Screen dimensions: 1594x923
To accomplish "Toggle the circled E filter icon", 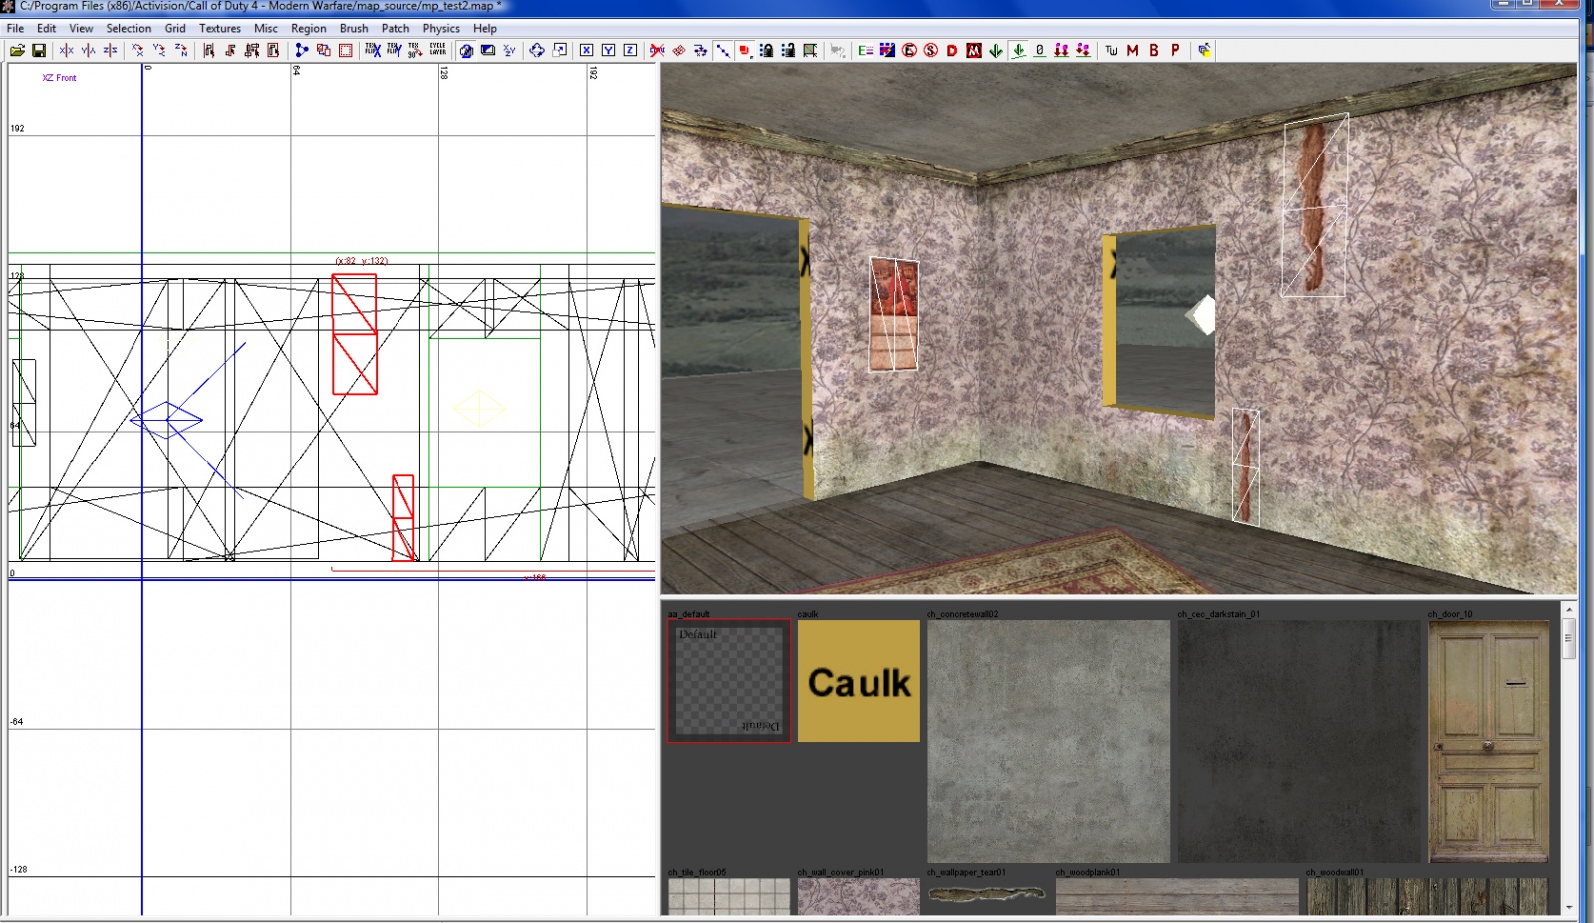I will (909, 50).
